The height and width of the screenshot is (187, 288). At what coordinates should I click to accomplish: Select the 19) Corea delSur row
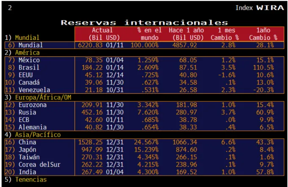pos(144,165)
